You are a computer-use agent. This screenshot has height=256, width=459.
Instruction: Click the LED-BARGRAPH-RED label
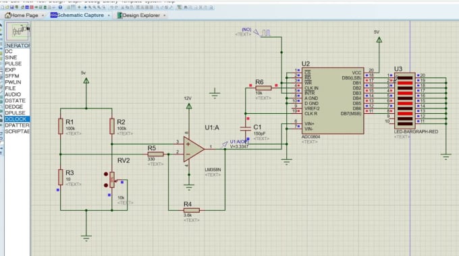(x=416, y=132)
